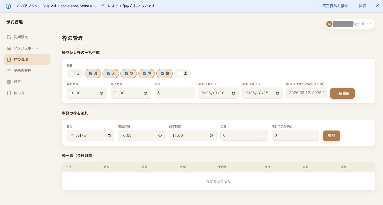Uncheck the 木 (Thursday) checkbox
The height and width of the screenshot is (205, 383).
(144, 73)
